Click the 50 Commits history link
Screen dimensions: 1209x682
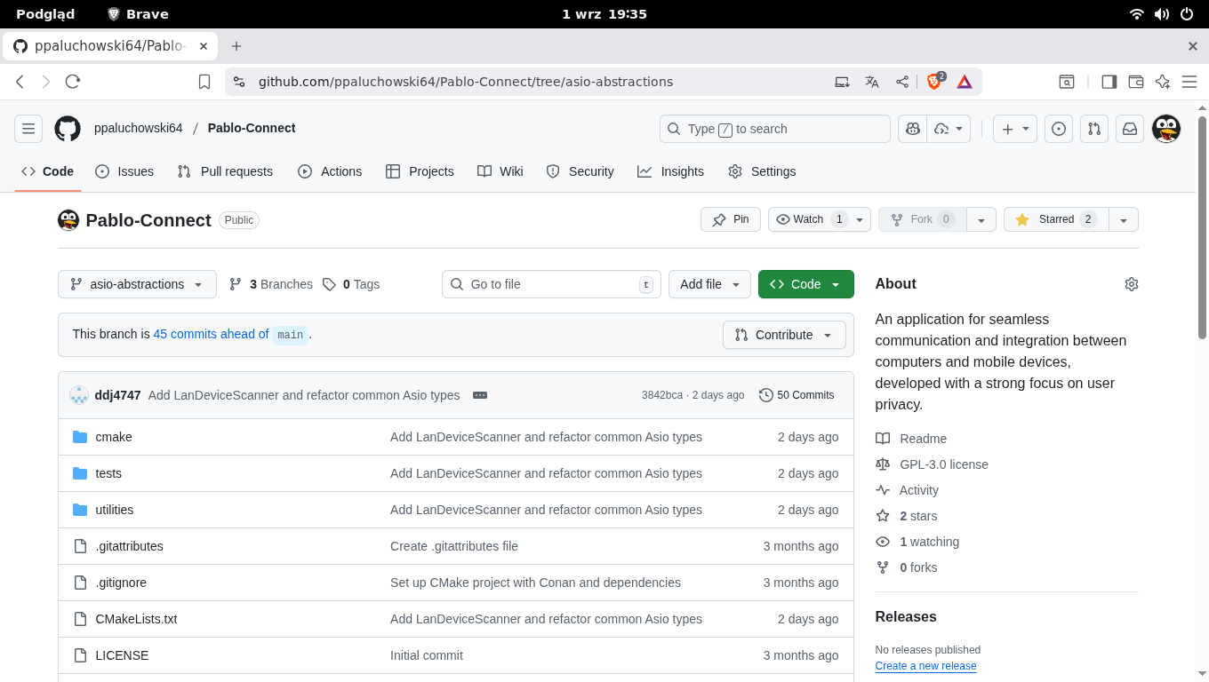[x=797, y=395]
